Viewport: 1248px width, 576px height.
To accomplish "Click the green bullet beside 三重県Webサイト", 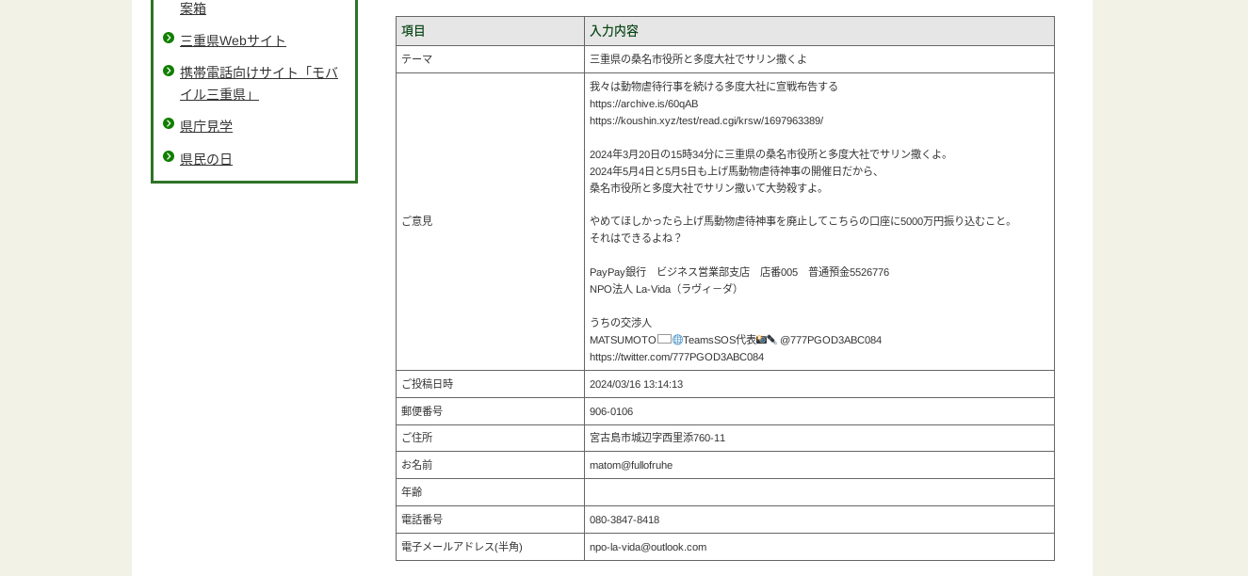I will (x=169, y=39).
